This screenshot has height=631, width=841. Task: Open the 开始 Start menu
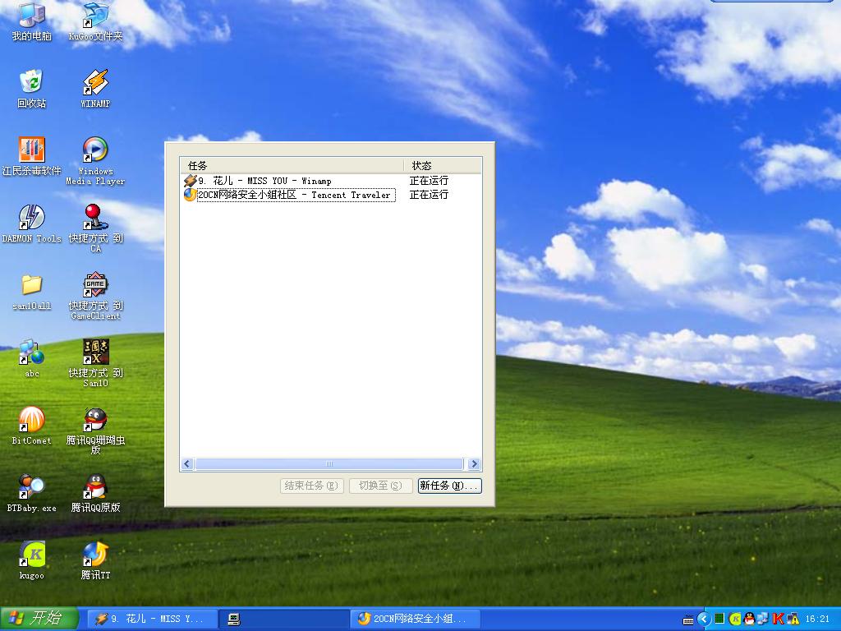(39, 619)
